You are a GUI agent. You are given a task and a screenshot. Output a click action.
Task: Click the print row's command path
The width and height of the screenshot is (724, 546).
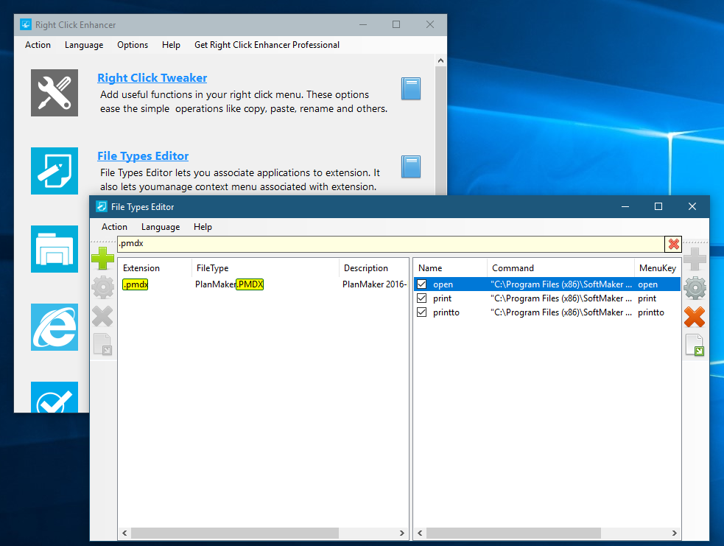tap(561, 298)
